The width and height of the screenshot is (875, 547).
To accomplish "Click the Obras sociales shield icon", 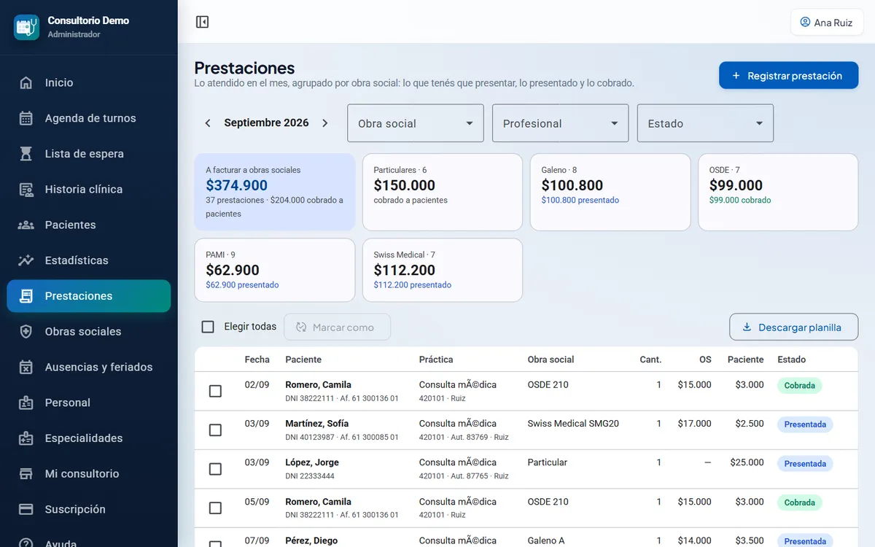I will (x=26, y=332).
